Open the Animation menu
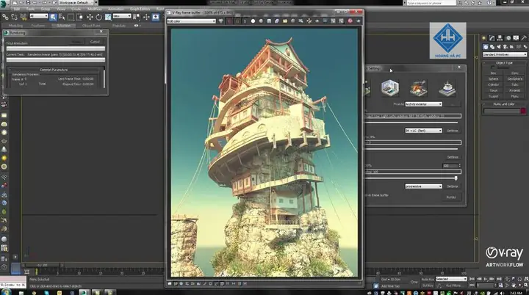This screenshot has height=295, width=529. pyautogui.click(x=116, y=9)
